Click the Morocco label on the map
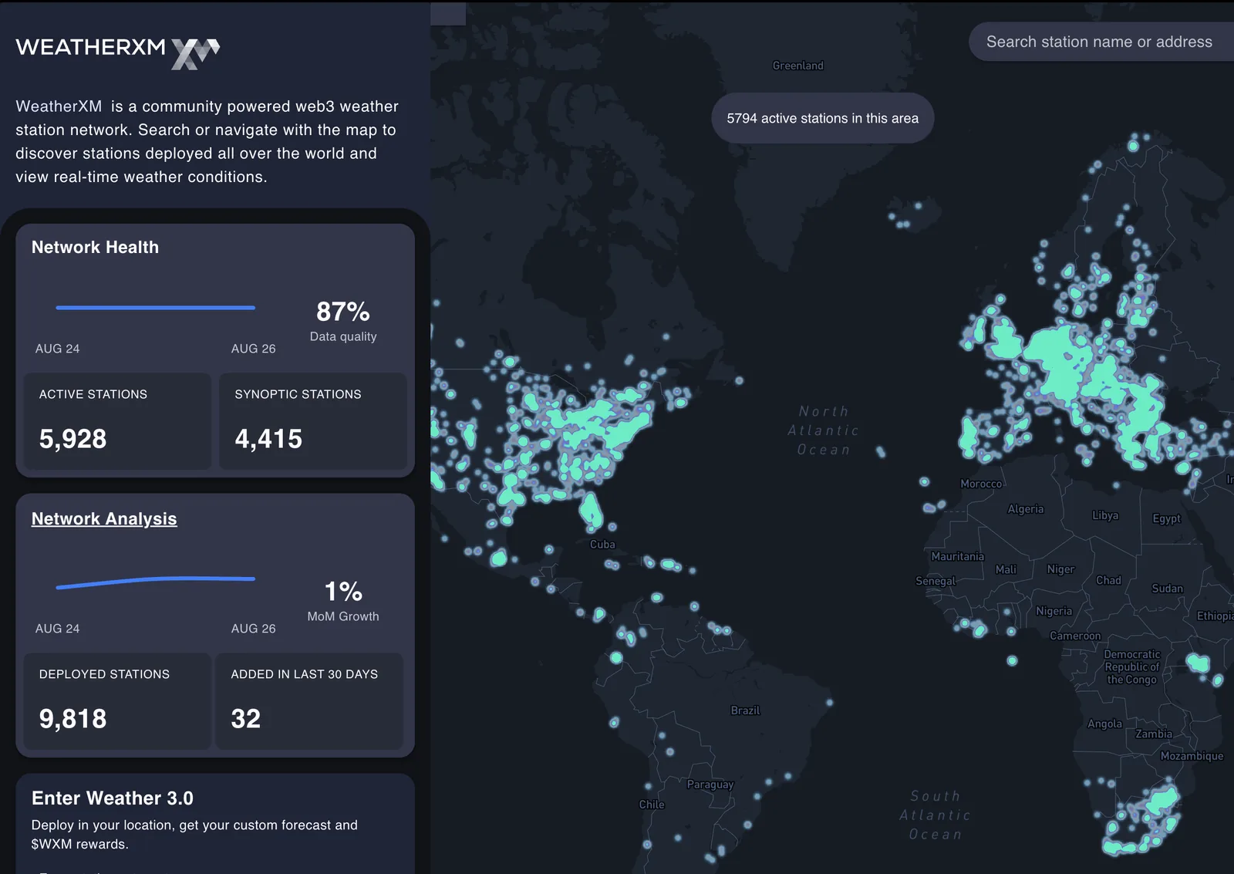 [981, 484]
